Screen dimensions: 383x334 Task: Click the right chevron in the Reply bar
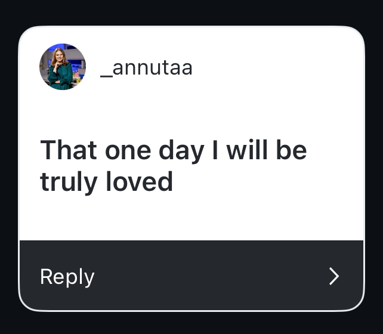tap(334, 276)
